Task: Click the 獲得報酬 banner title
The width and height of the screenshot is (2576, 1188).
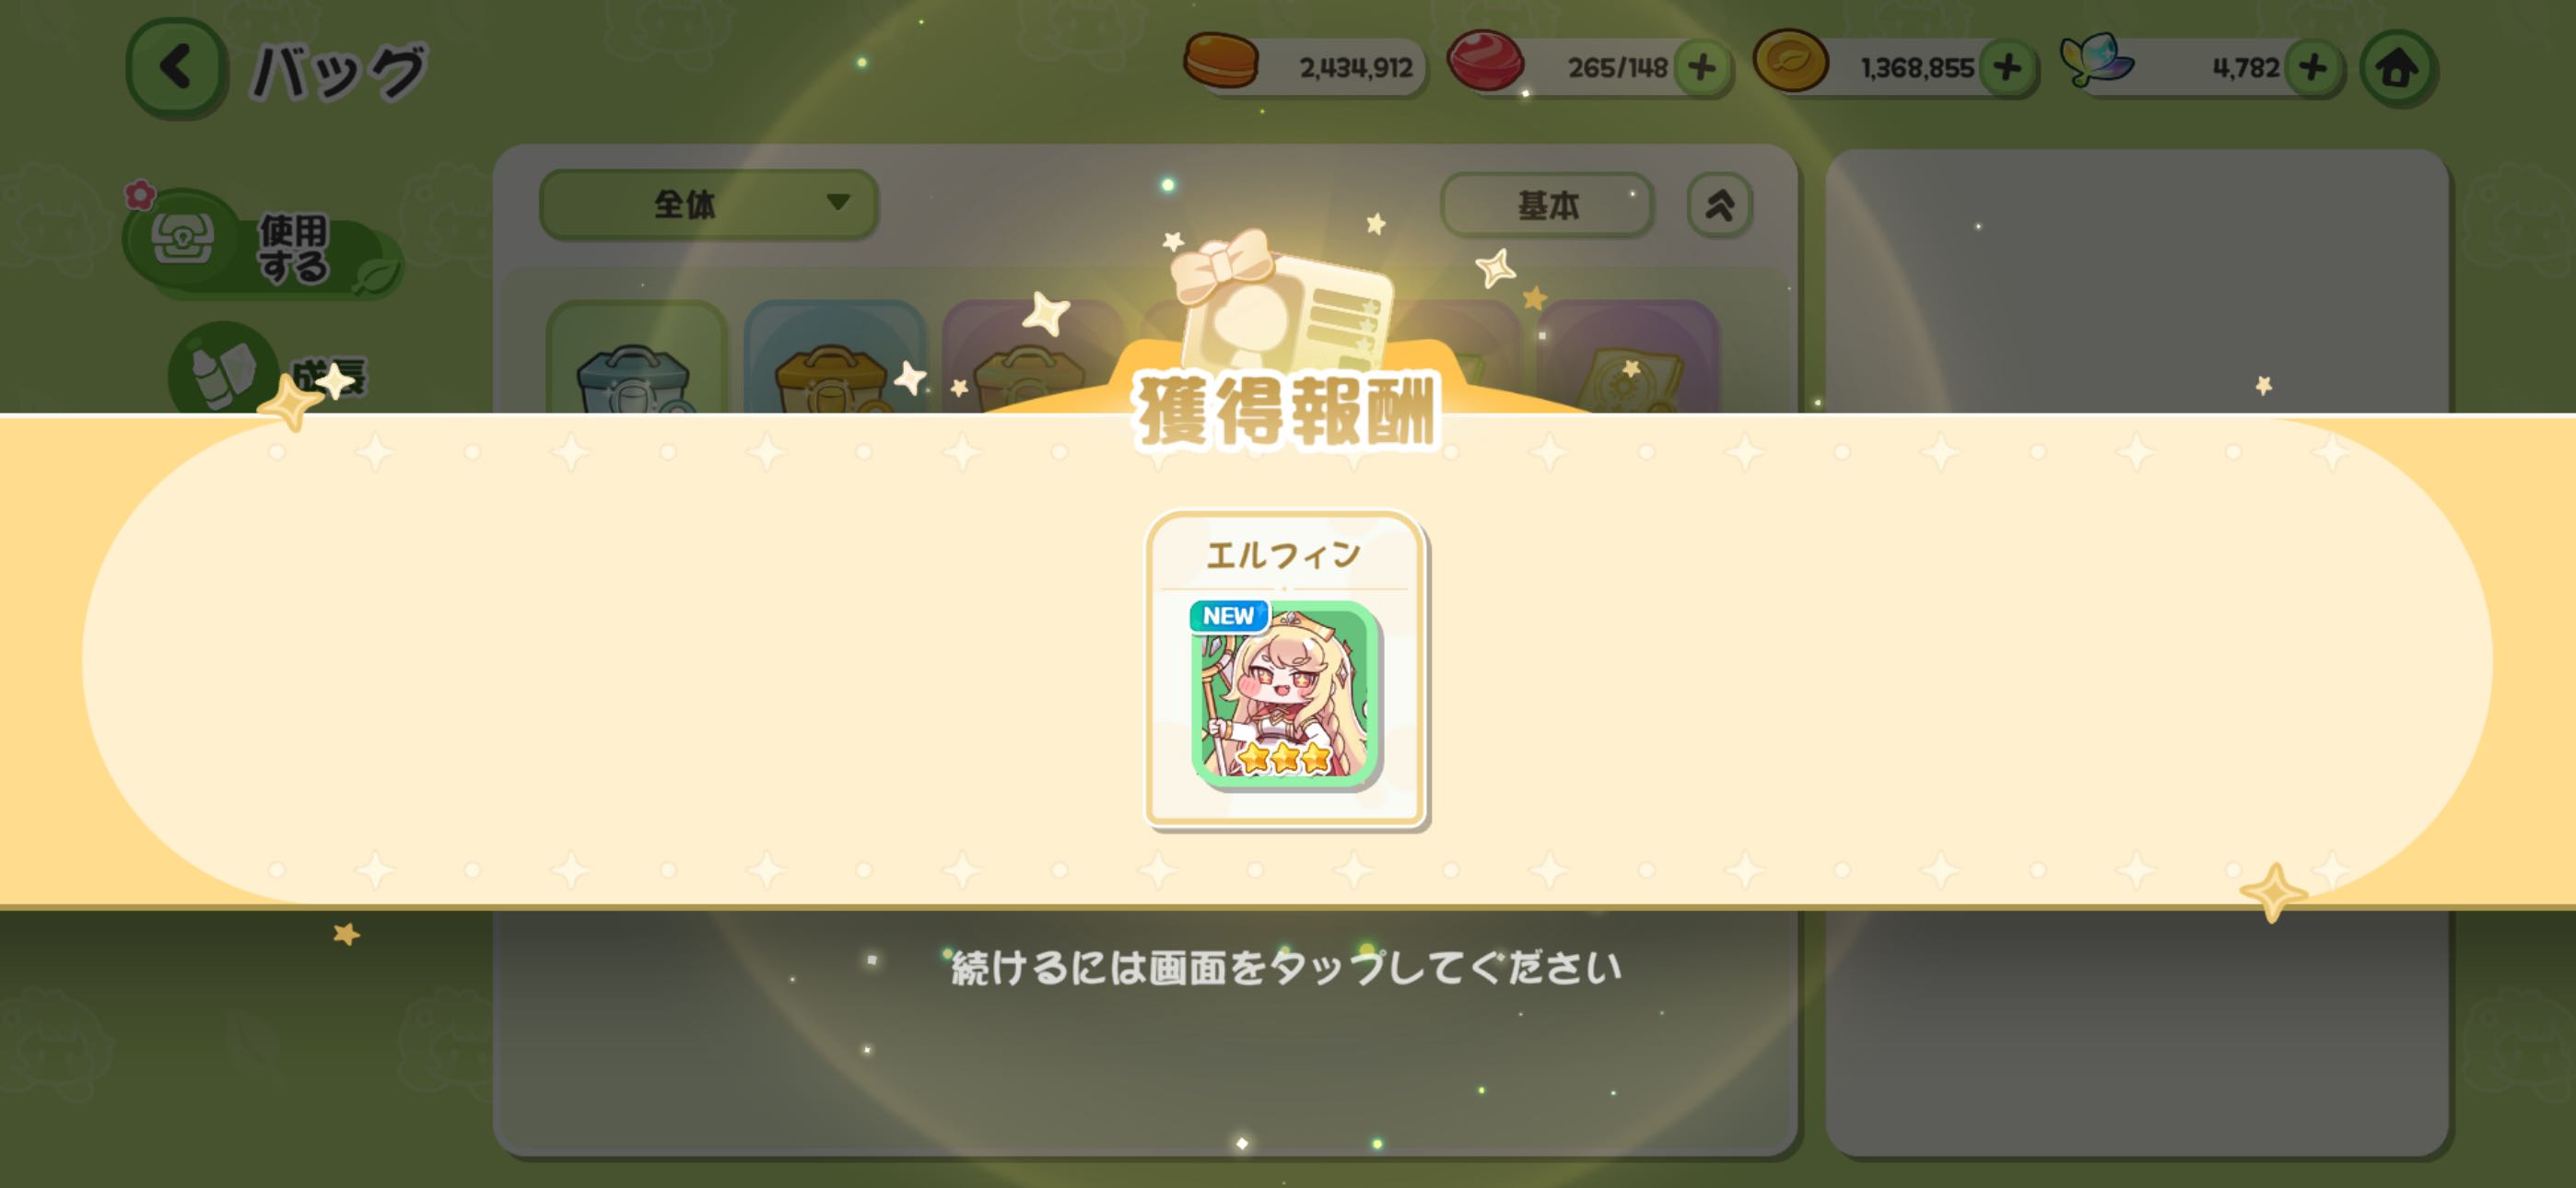Action: click(x=1286, y=410)
